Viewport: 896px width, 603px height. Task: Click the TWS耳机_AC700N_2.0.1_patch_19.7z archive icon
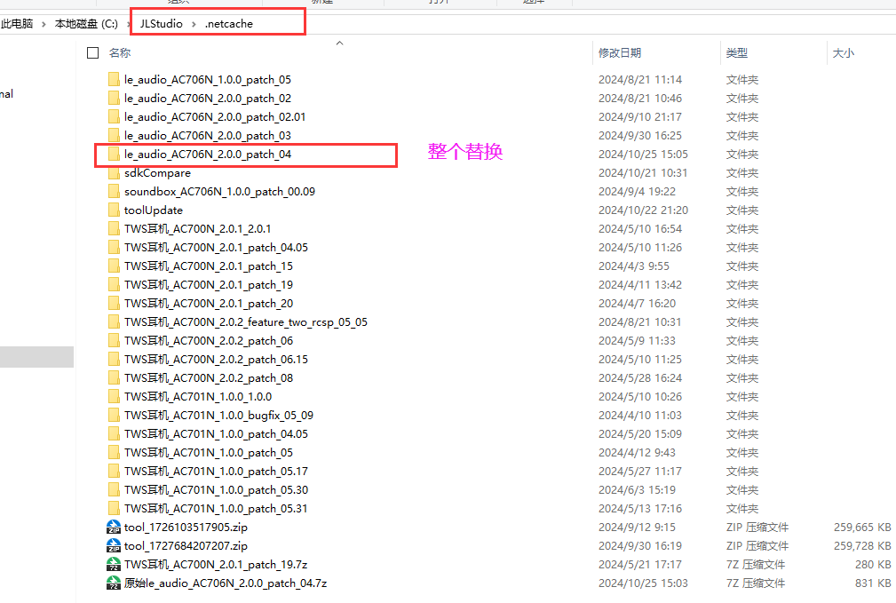tap(114, 564)
